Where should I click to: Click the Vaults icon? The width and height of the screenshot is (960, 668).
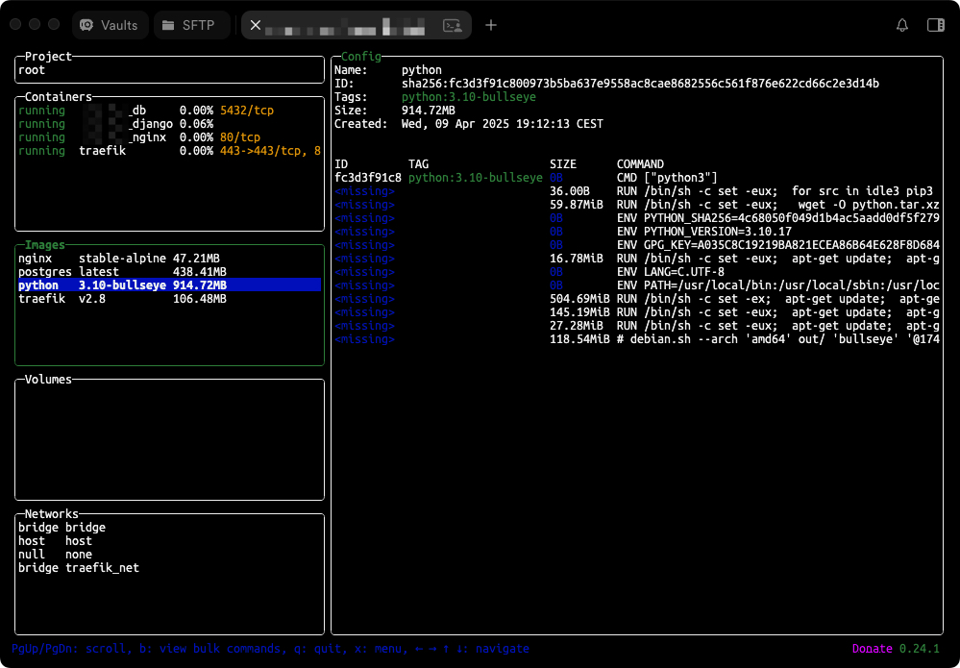coord(87,25)
